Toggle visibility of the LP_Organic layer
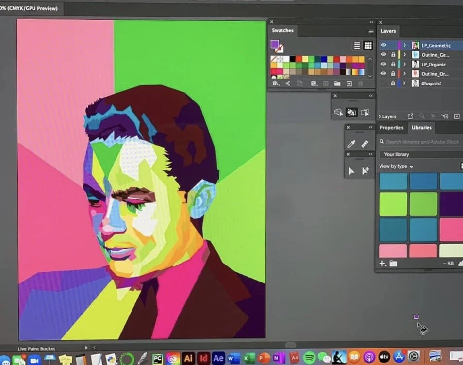 (x=383, y=65)
